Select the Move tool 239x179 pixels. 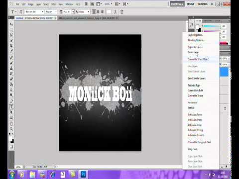coord(11,24)
